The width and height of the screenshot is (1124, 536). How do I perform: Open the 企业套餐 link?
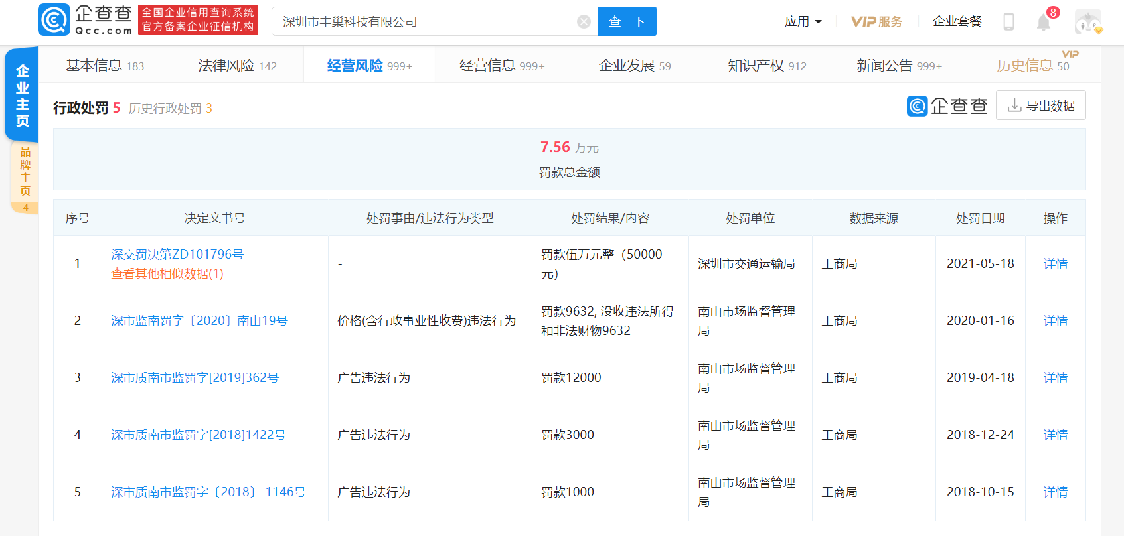tap(957, 21)
